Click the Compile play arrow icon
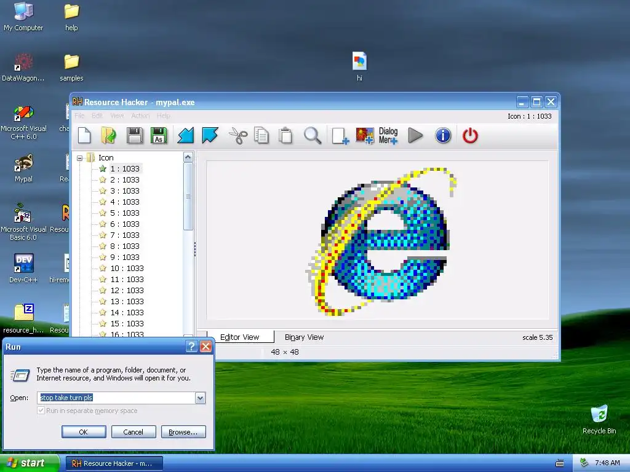 pos(415,135)
